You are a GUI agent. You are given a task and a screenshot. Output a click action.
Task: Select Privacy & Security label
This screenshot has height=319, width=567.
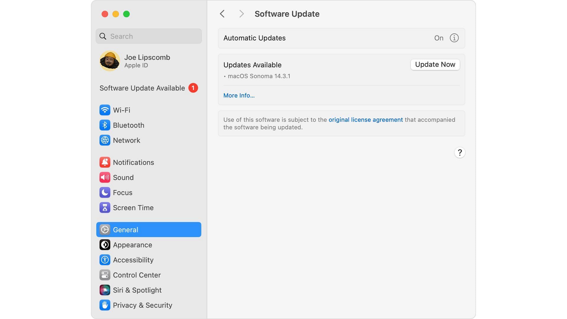click(x=142, y=305)
